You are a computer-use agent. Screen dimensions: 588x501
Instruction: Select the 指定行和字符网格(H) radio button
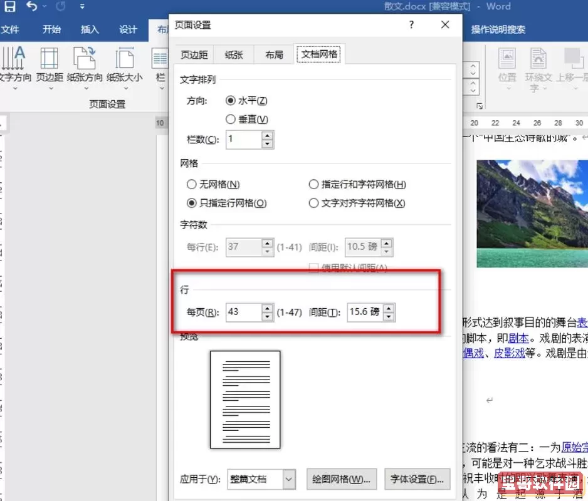pos(313,184)
